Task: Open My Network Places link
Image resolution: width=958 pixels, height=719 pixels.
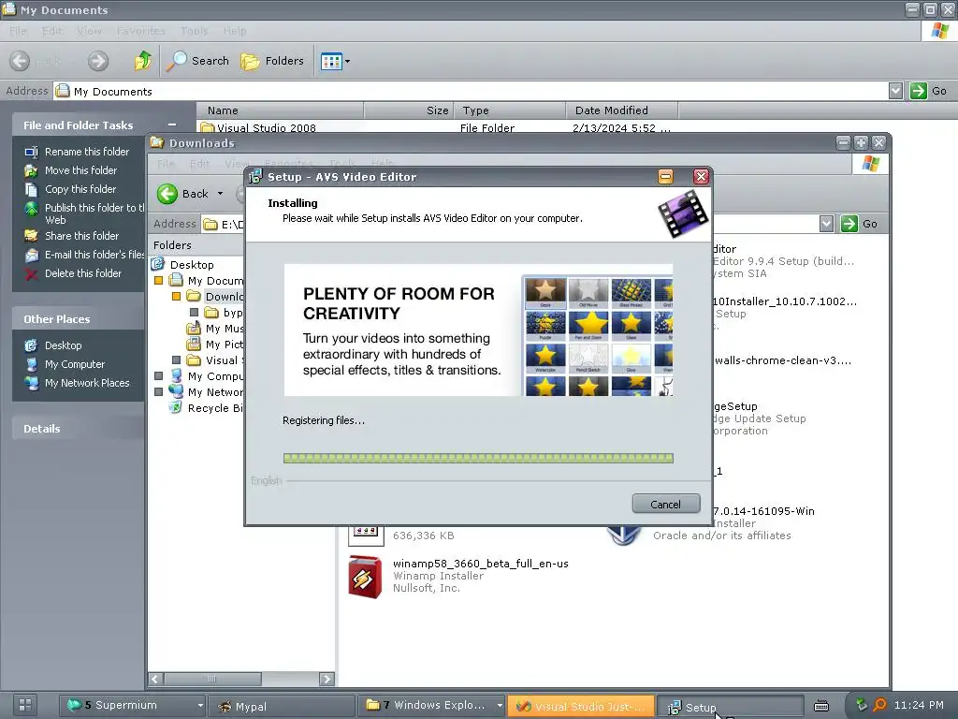Action: click(87, 383)
